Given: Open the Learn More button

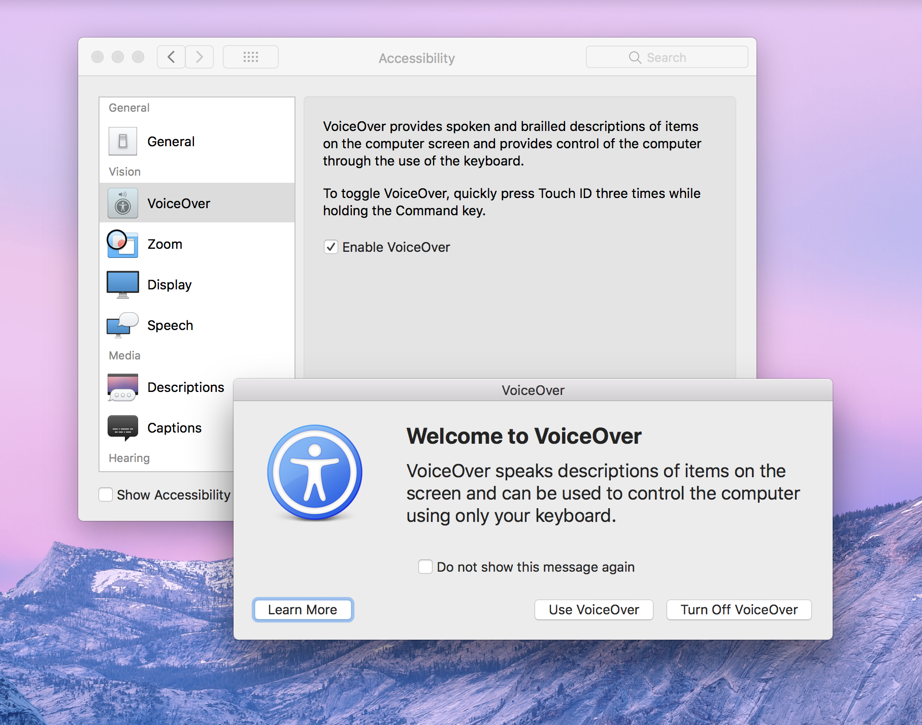Looking at the screenshot, I should click(x=303, y=610).
